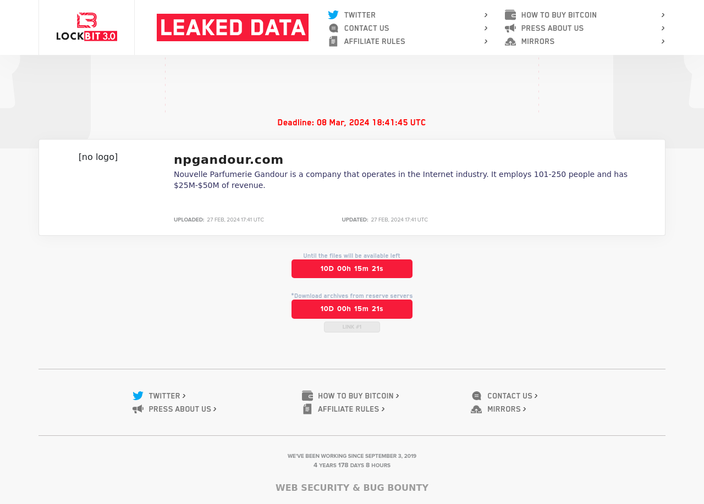
Task: Click the chevron arrow right of header Mirrors
Action: coord(663,41)
